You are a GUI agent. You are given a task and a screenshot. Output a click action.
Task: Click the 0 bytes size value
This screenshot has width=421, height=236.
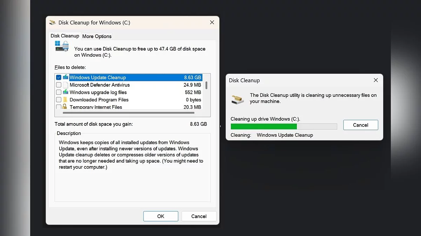coord(194,100)
